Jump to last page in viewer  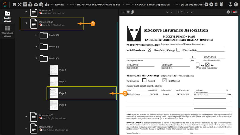192,12
